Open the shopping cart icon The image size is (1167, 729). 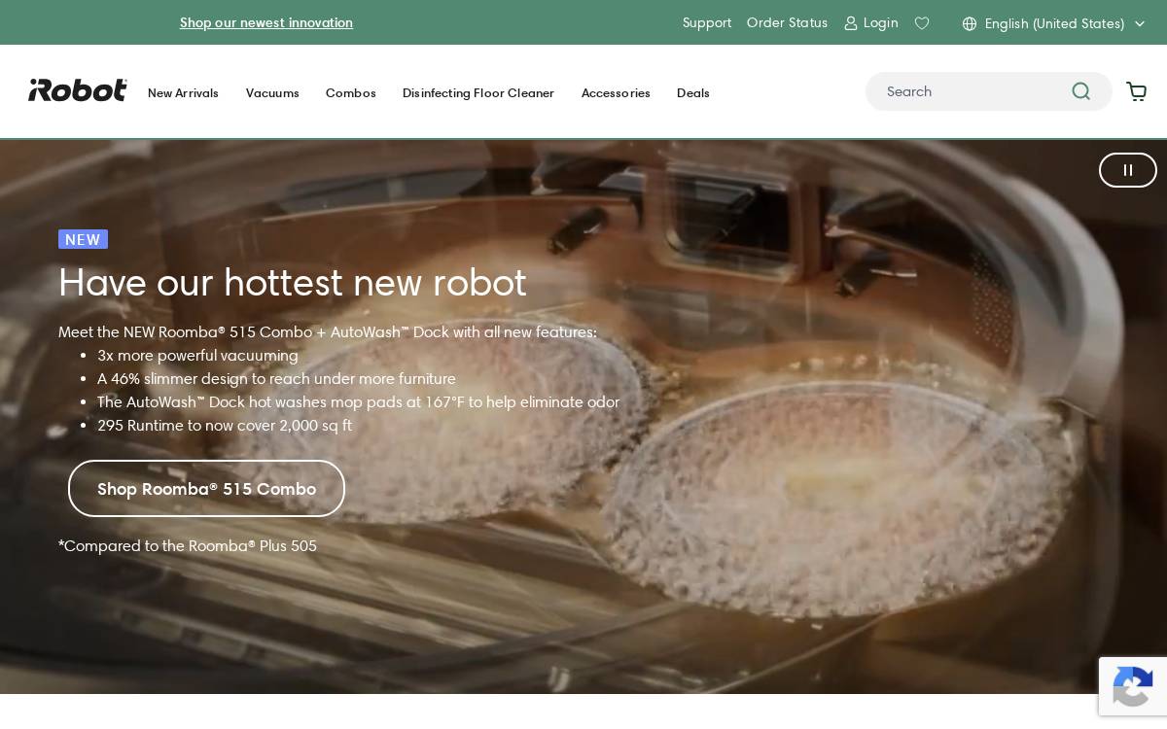point(1137,91)
